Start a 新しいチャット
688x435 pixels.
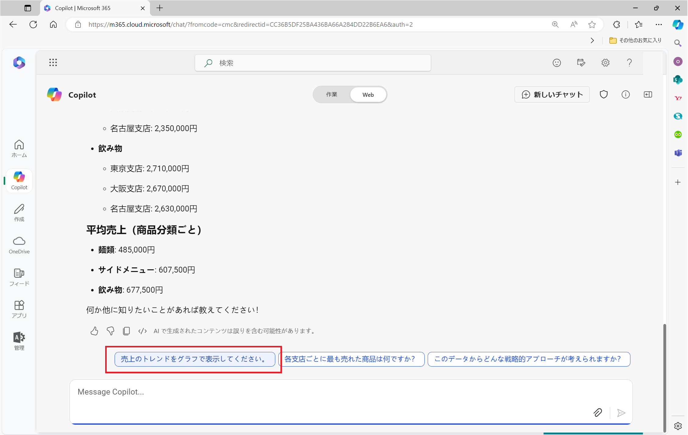point(552,95)
